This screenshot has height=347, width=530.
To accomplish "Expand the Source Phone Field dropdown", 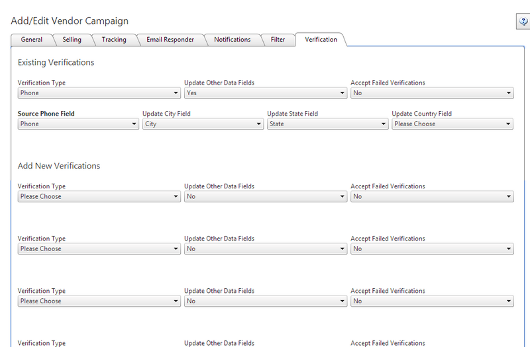I will [78, 124].
